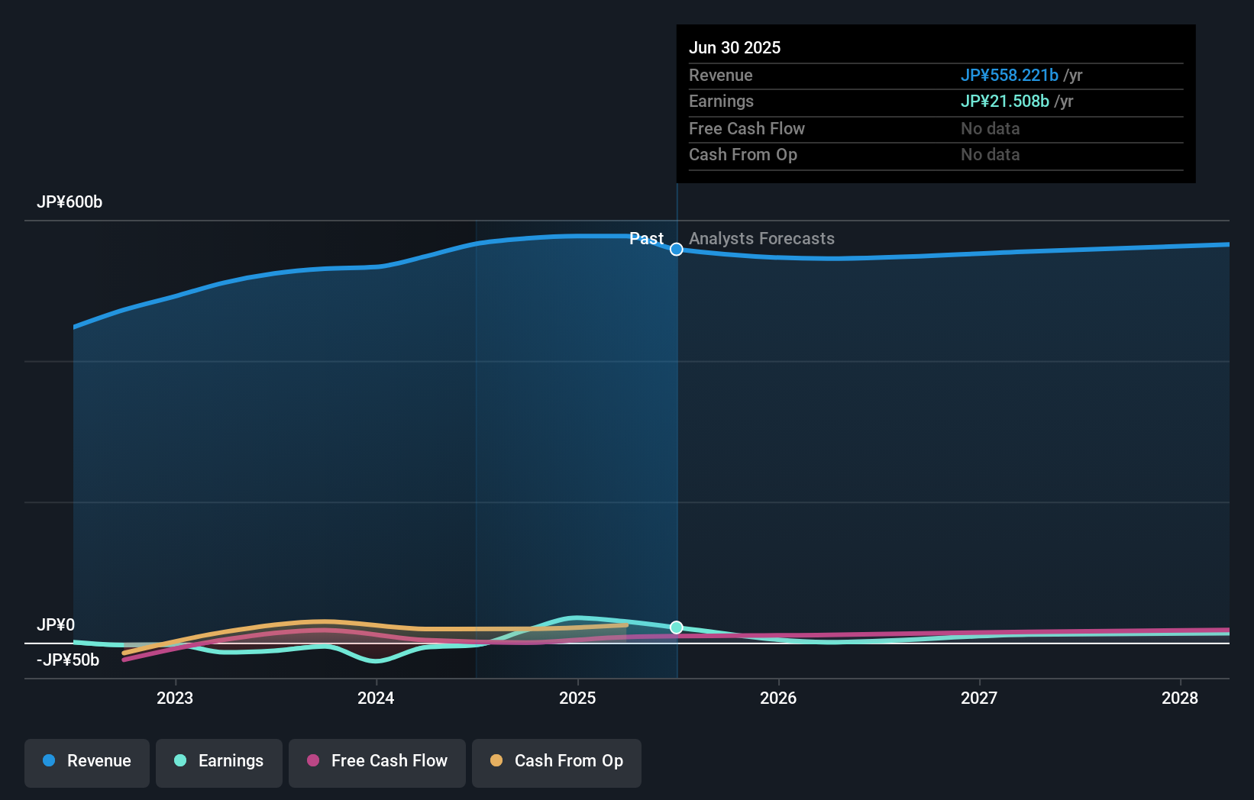Click the Past label near the divider

click(646, 238)
